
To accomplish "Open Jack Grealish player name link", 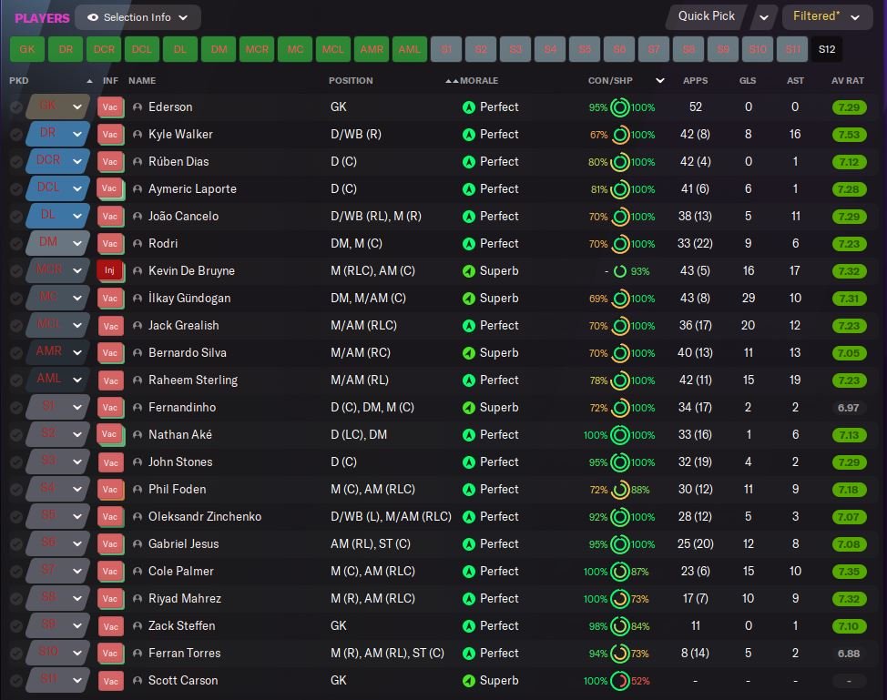I will (x=183, y=326).
